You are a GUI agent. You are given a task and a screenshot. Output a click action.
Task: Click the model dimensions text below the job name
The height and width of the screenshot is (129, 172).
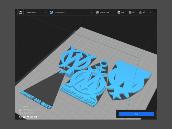point(26,113)
